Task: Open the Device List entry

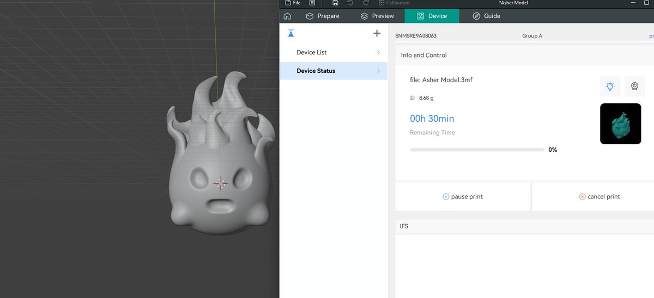Action: tap(334, 52)
